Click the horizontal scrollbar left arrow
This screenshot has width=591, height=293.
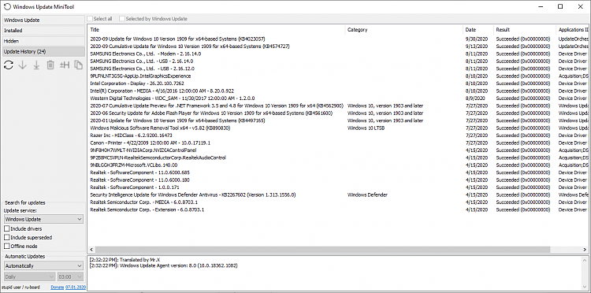coord(91,250)
